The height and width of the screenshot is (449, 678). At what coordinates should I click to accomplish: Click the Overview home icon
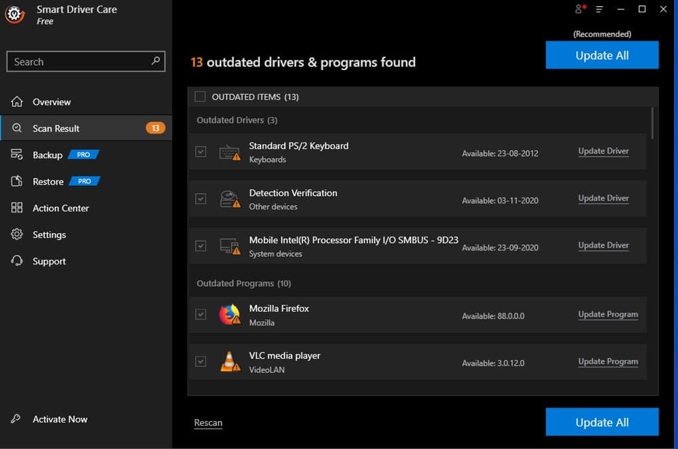coord(17,102)
